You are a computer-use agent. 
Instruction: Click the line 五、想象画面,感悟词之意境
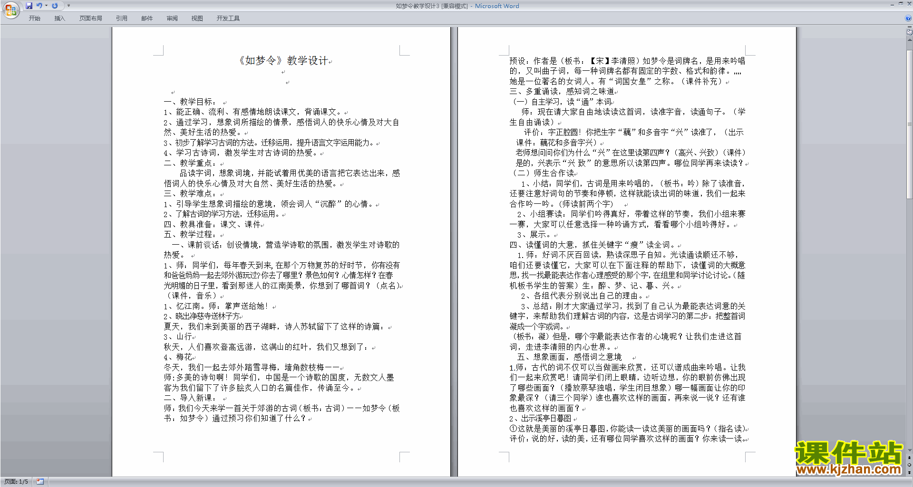coord(569,357)
